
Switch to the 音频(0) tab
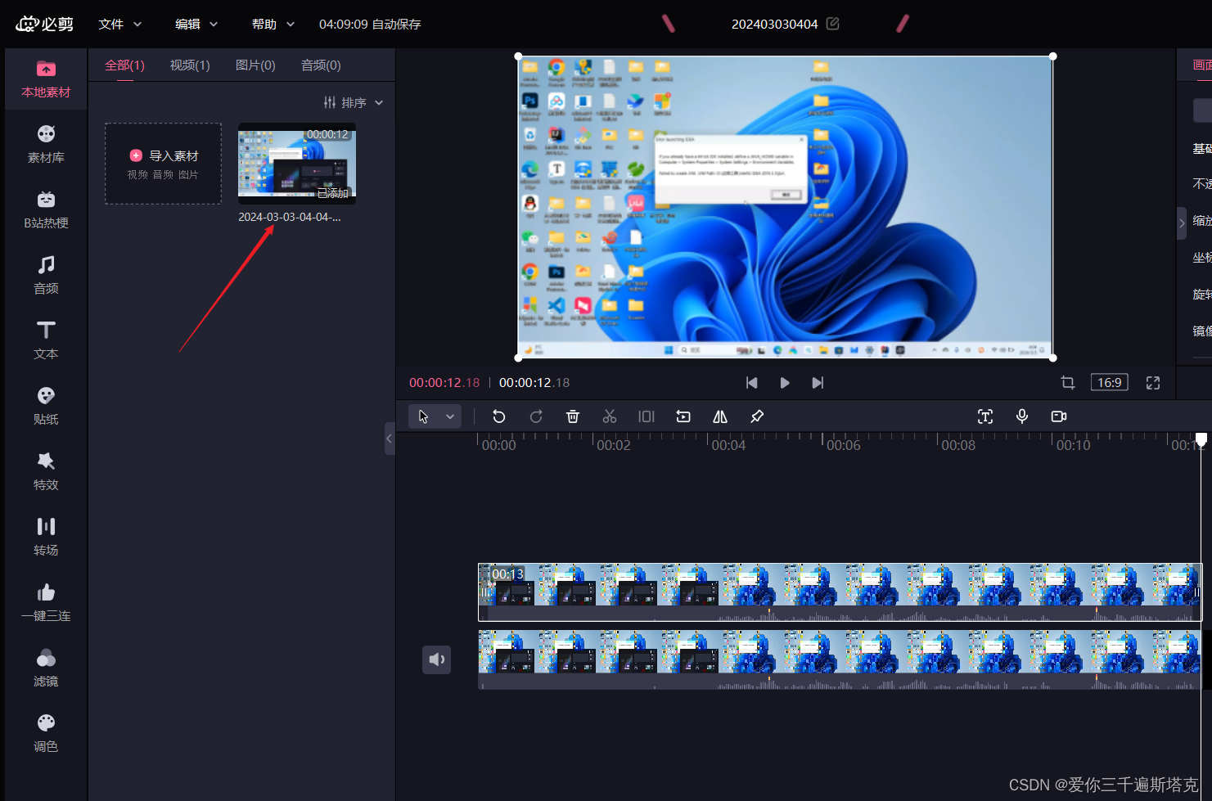pos(321,65)
